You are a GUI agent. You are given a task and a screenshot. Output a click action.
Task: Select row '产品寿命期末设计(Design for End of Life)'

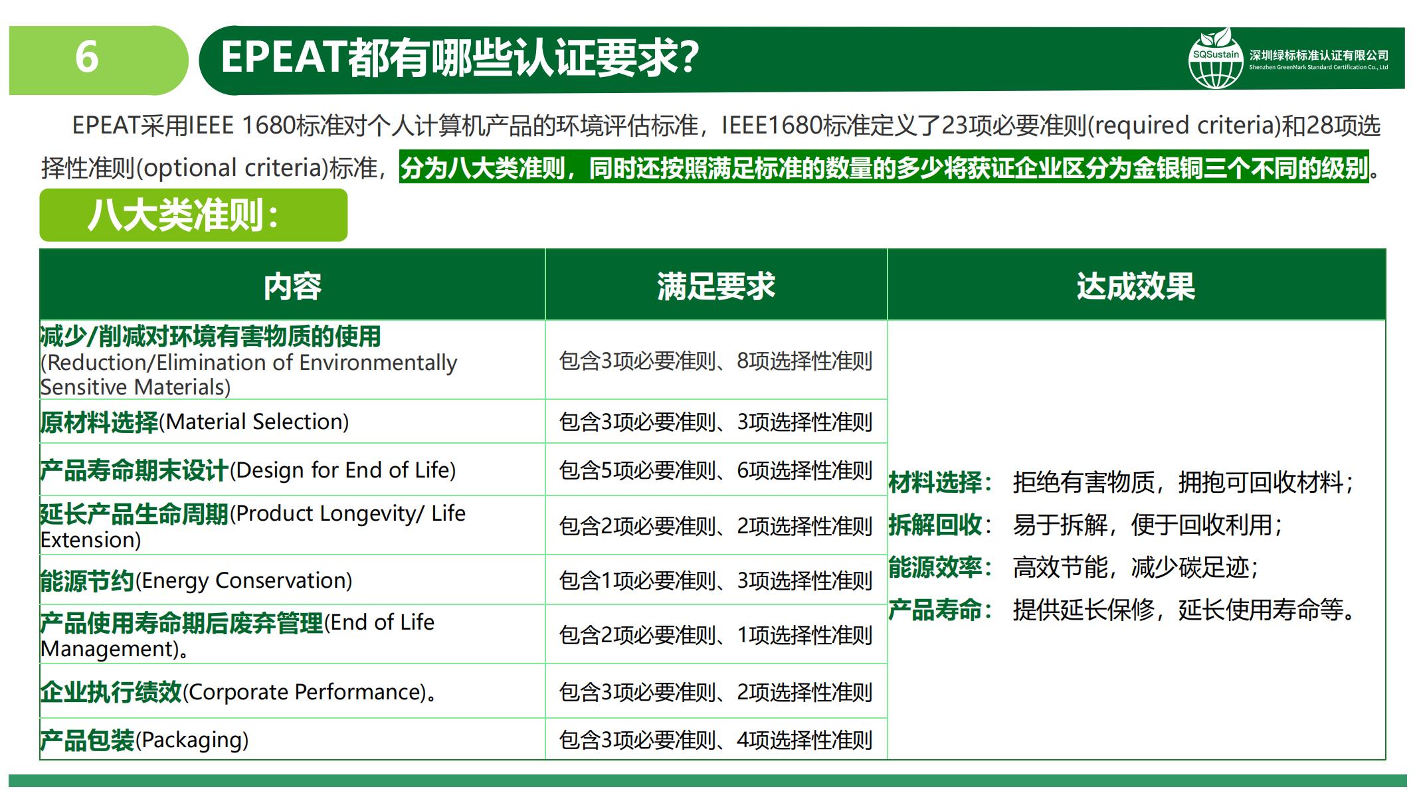pyautogui.click(x=292, y=470)
